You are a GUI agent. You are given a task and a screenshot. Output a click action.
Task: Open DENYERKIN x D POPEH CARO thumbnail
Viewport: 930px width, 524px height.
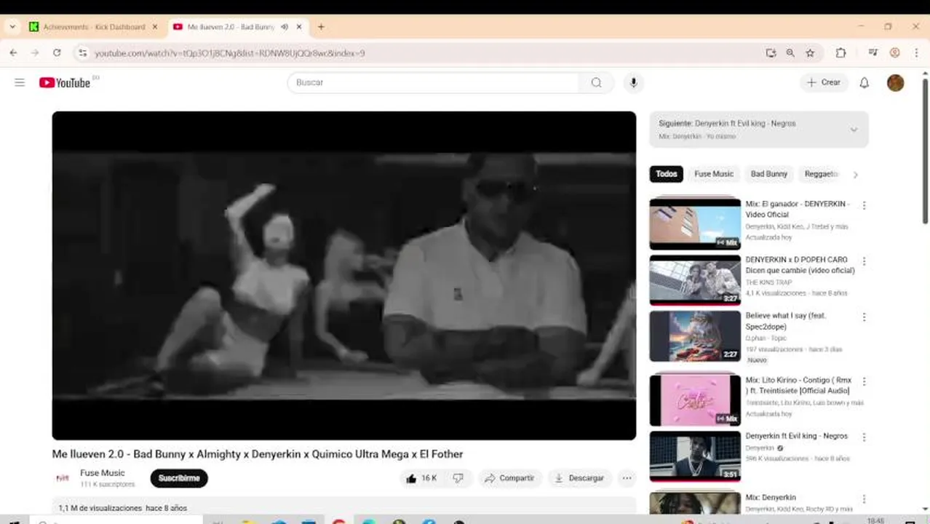point(695,279)
